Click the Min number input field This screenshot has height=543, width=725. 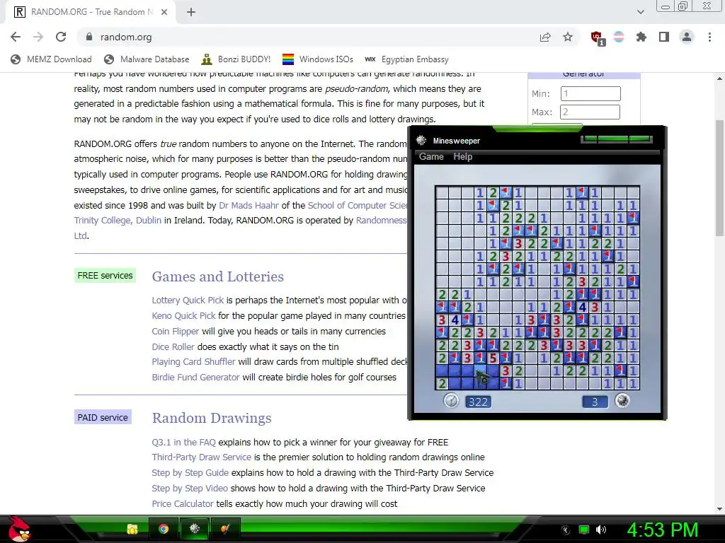click(590, 94)
